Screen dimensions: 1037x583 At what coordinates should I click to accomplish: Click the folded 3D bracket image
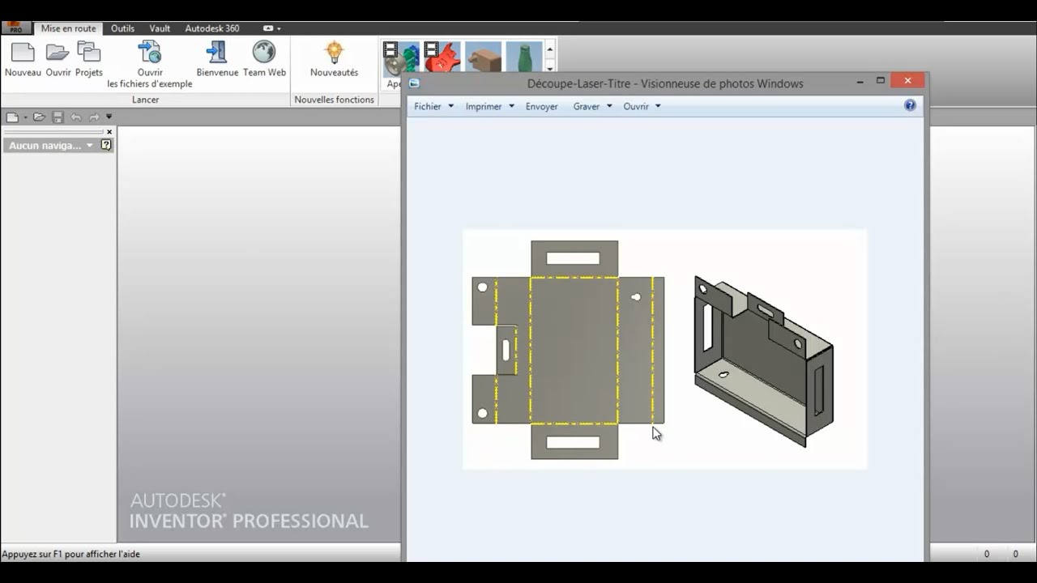tap(763, 360)
